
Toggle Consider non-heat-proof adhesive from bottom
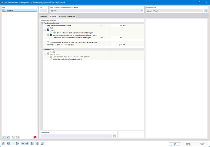(51, 57)
